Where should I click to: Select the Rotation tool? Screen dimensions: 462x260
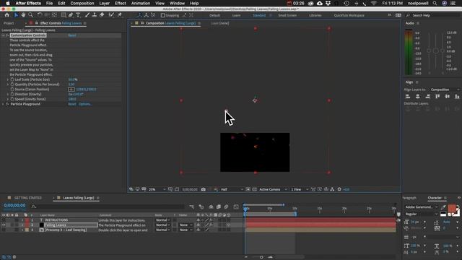[40, 15]
